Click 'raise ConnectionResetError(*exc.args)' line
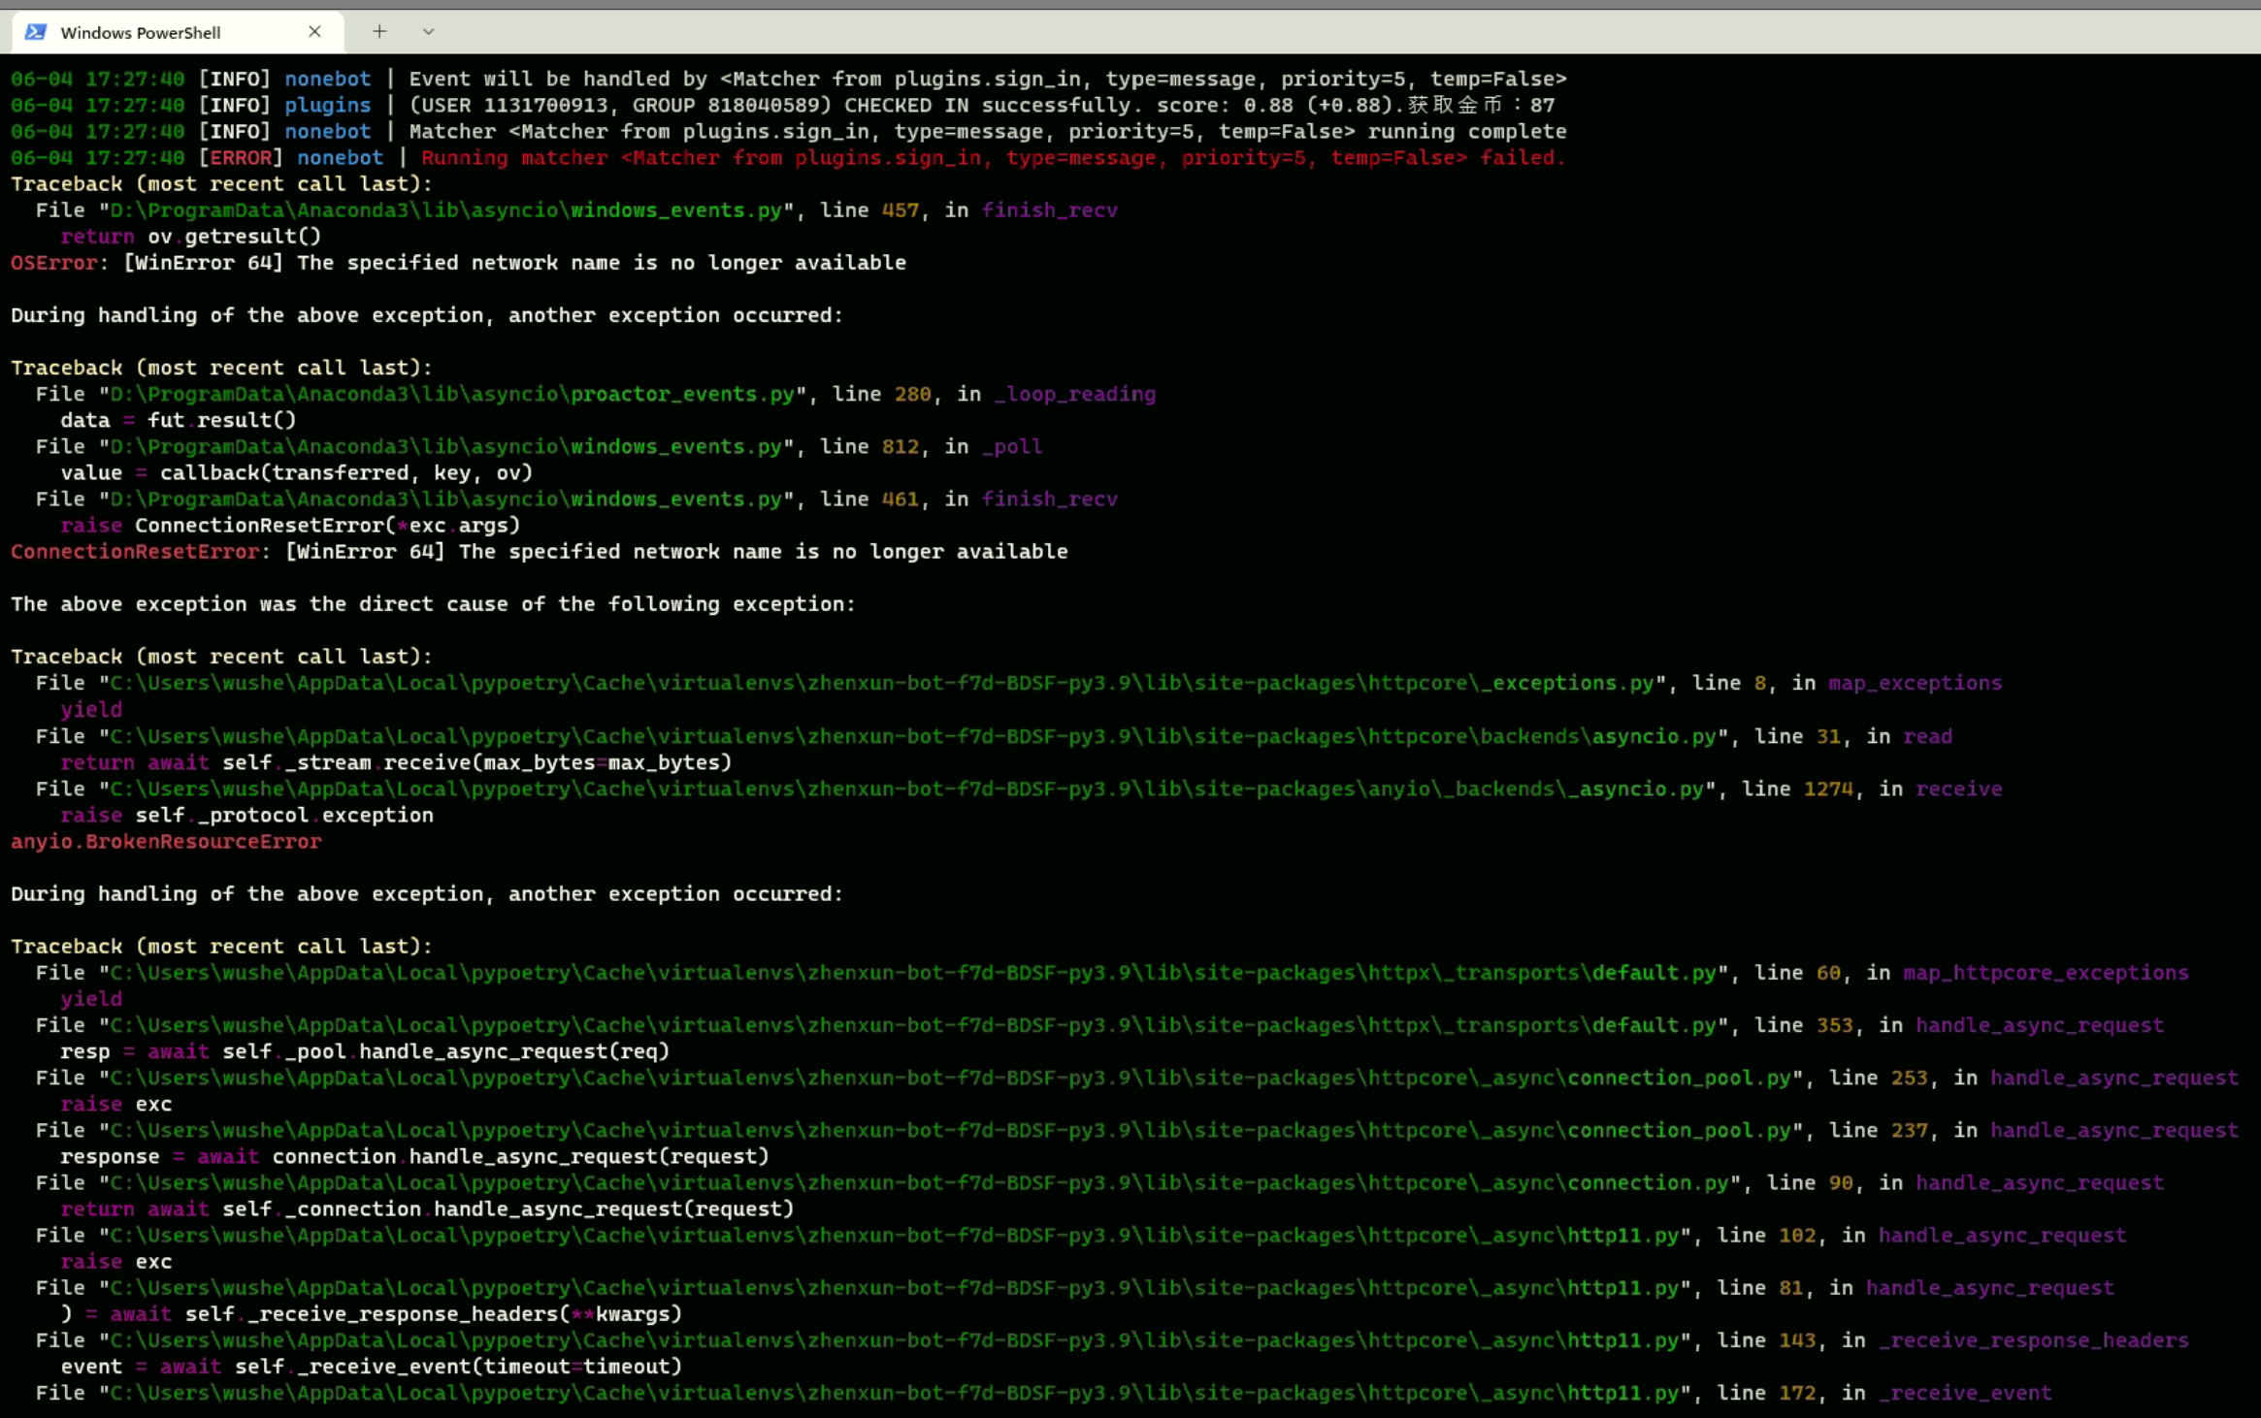Screen dimensions: 2261x1418 click(x=290, y=526)
